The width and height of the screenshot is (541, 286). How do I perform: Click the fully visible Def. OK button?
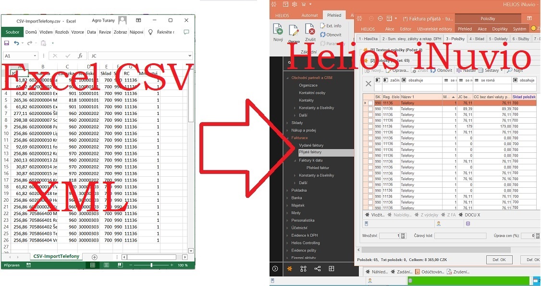pos(499,260)
